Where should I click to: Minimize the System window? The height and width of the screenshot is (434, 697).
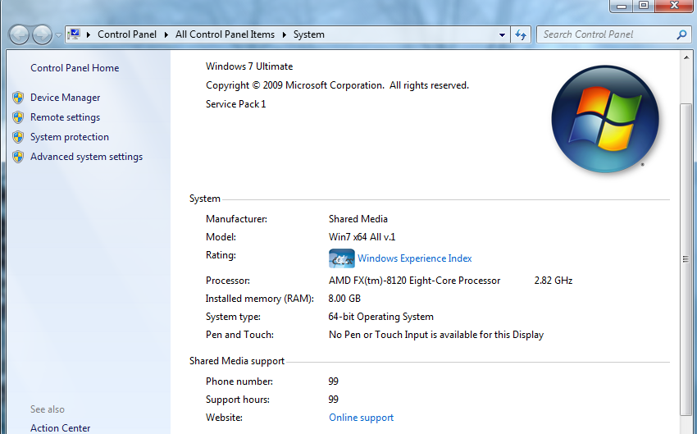click(622, 6)
